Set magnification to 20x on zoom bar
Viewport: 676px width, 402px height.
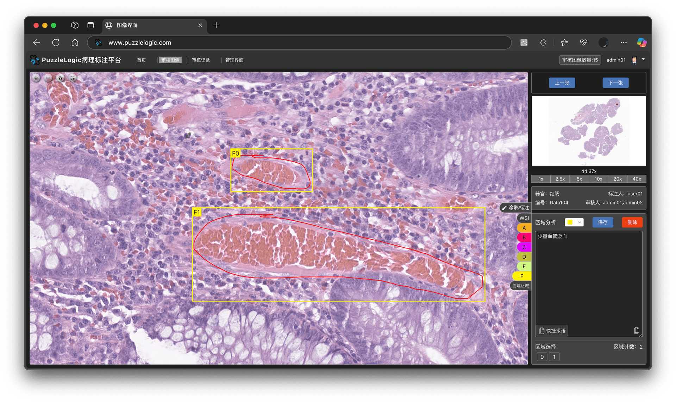click(617, 179)
